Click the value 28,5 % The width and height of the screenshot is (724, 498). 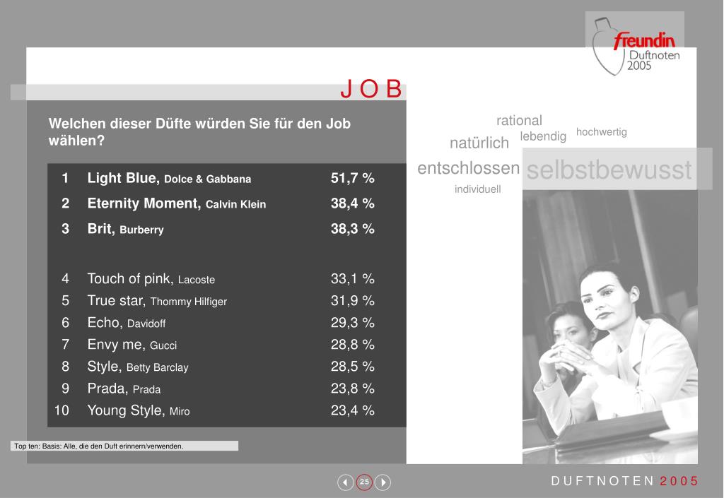click(x=352, y=367)
